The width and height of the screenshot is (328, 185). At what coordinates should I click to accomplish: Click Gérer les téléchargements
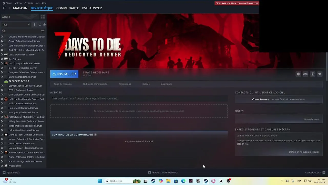[165, 173]
